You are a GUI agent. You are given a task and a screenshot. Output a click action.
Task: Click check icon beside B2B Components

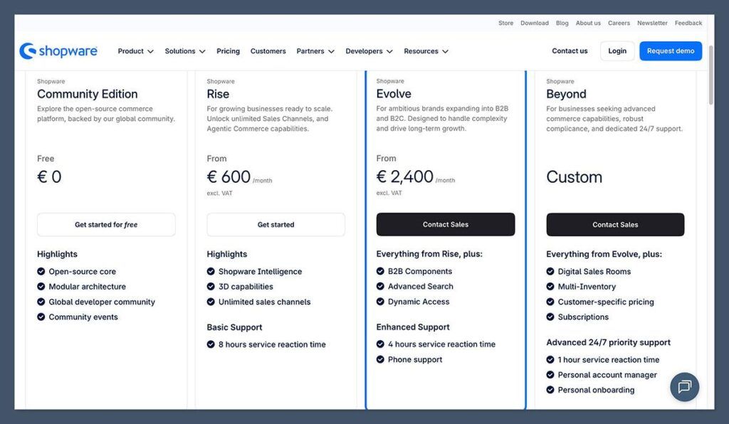pyautogui.click(x=380, y=271)
